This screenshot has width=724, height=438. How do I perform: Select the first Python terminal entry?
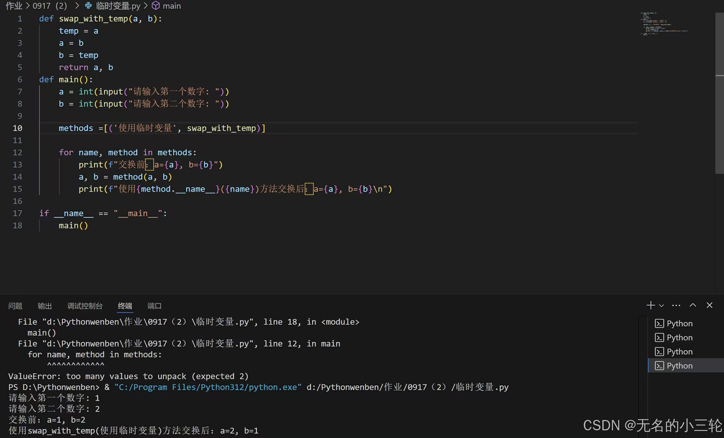pos(679,323)
